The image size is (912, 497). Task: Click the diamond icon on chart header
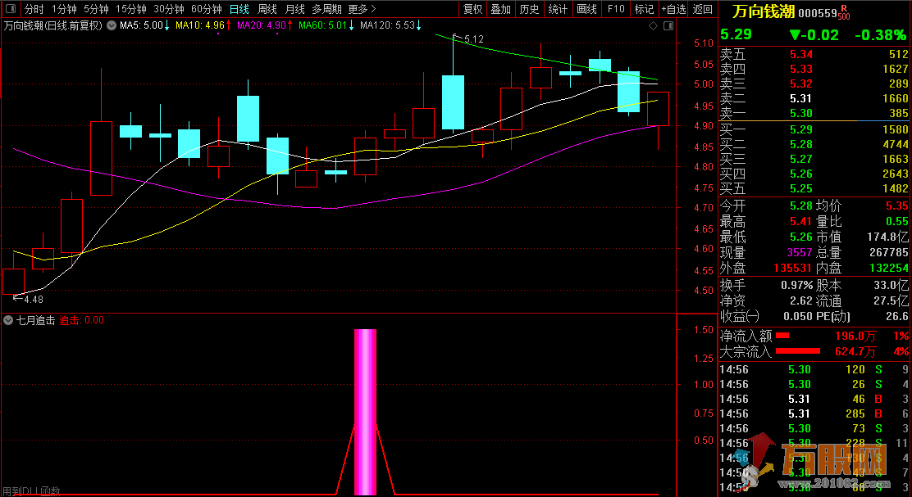pos(653,25)
